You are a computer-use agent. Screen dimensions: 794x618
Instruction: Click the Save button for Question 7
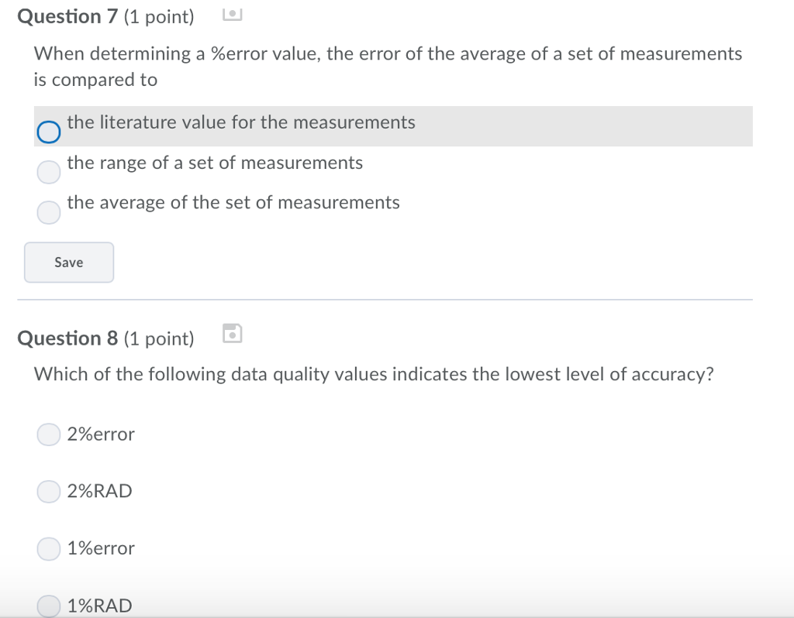(68, 262)
